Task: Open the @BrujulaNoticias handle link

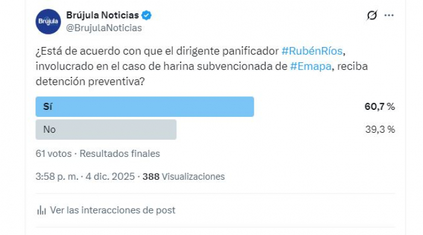Action: tap(105, 28)
